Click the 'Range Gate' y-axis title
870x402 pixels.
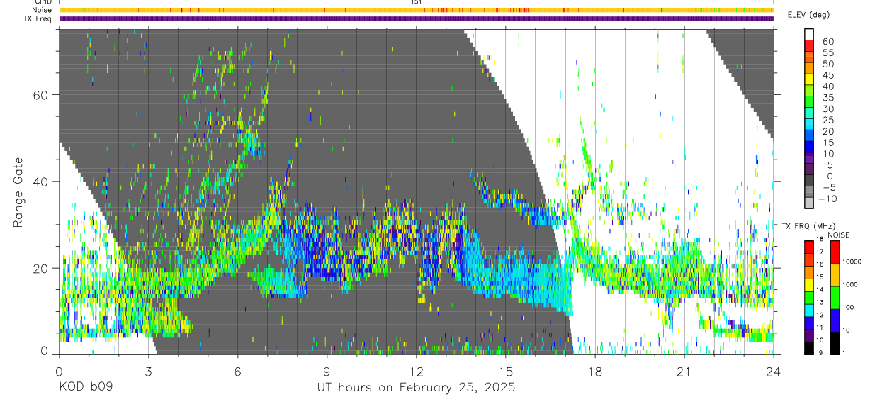[19, 191]
